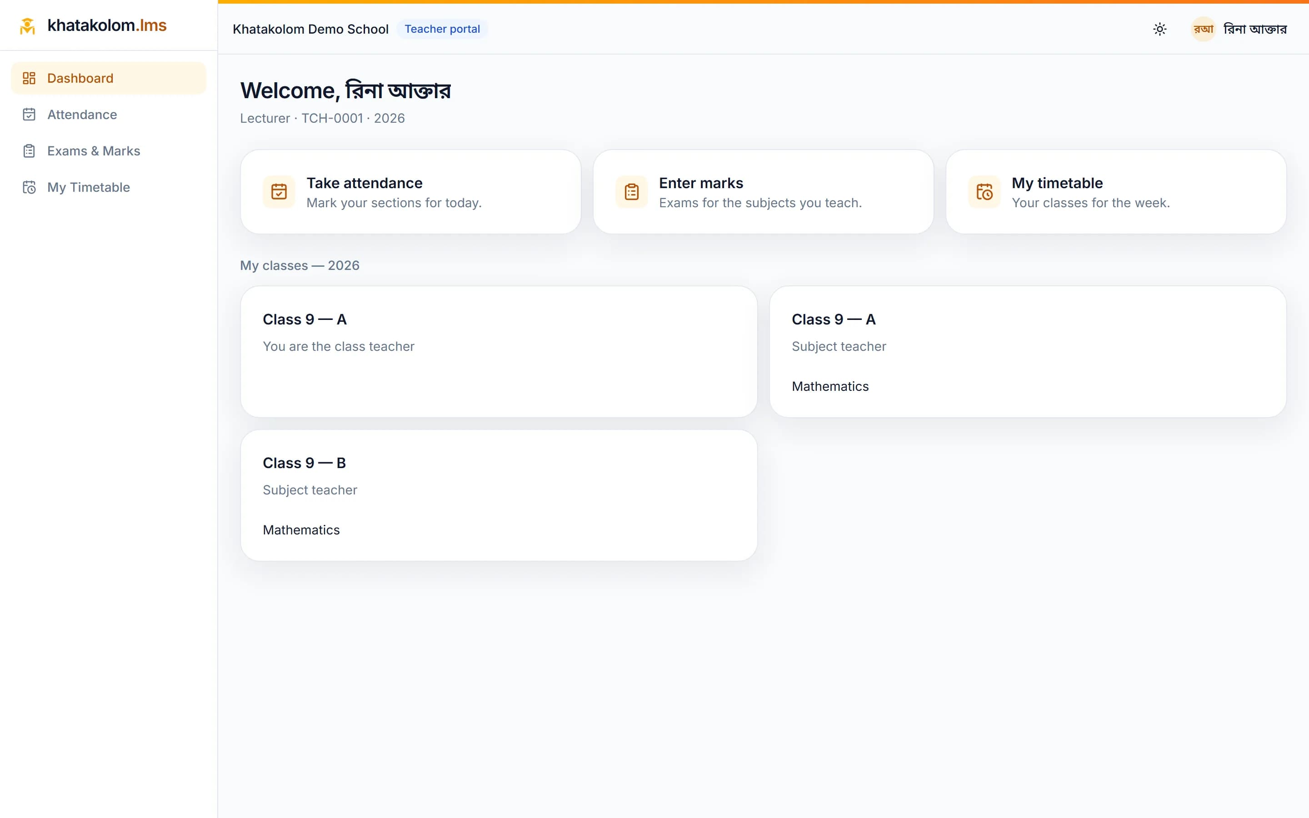Click 'Mark your sections for today.' text
The width and height of the screenshot is (1309, 818).
tap(394, 203)
